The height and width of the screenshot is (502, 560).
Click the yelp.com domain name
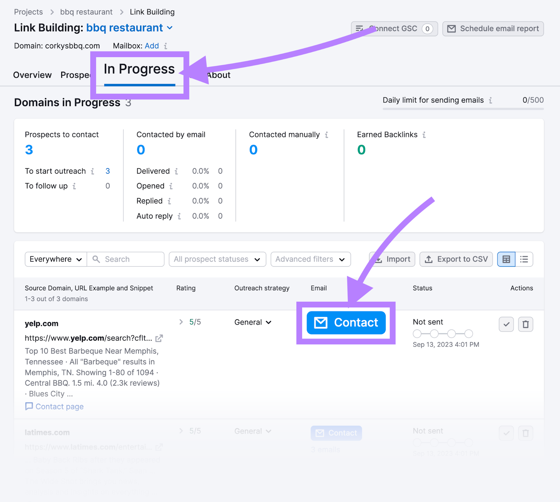tap(42, 323)
